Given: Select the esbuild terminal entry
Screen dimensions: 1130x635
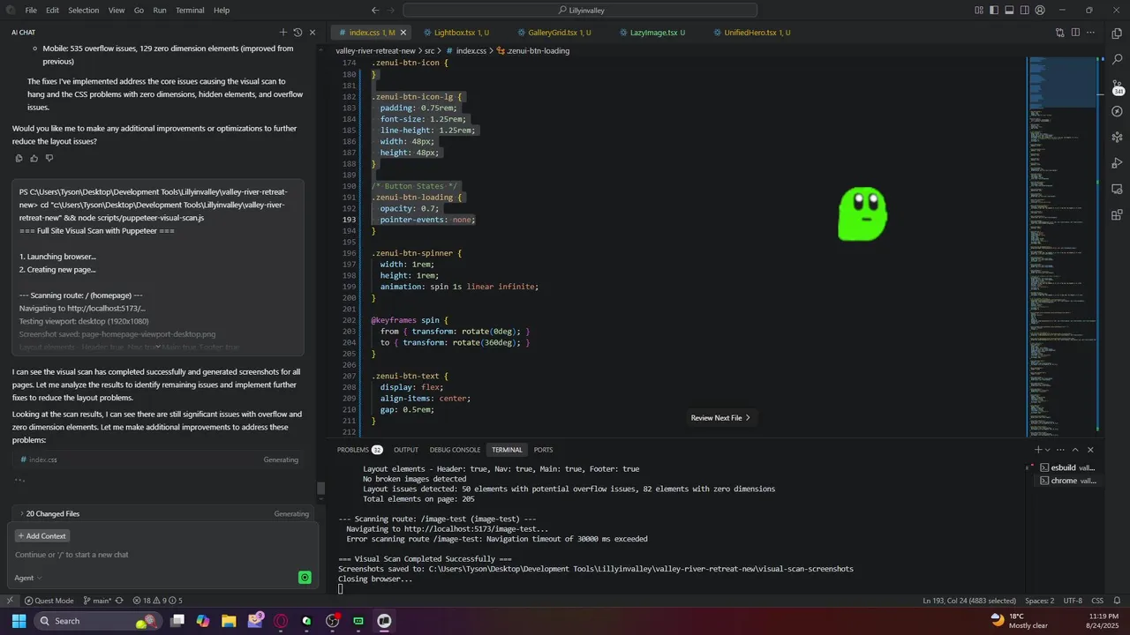Looking at the screenshot, I should [1067, 467].
